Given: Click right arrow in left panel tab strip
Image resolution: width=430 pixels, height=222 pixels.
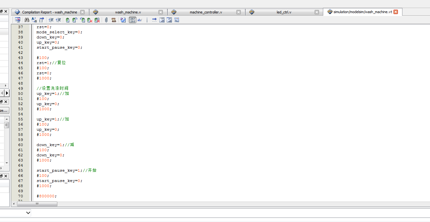Looking at the screenshot, I should pos(7,93).
